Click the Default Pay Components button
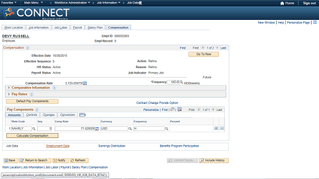This screenshot has width=319, height=179. 32,101
